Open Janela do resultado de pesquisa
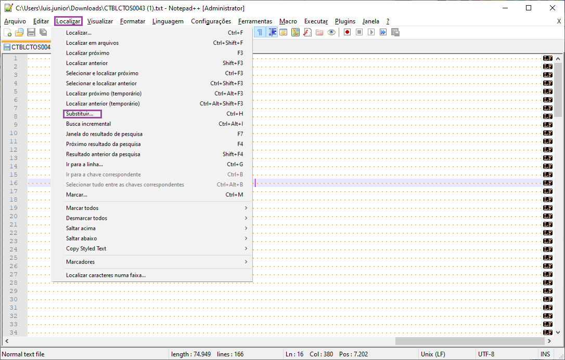 pyautogui.click(x=152, y=134)
